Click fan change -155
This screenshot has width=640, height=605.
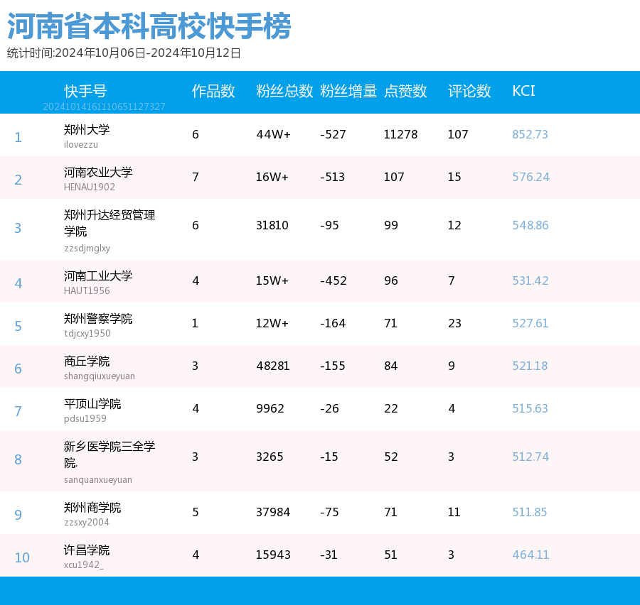333,366
